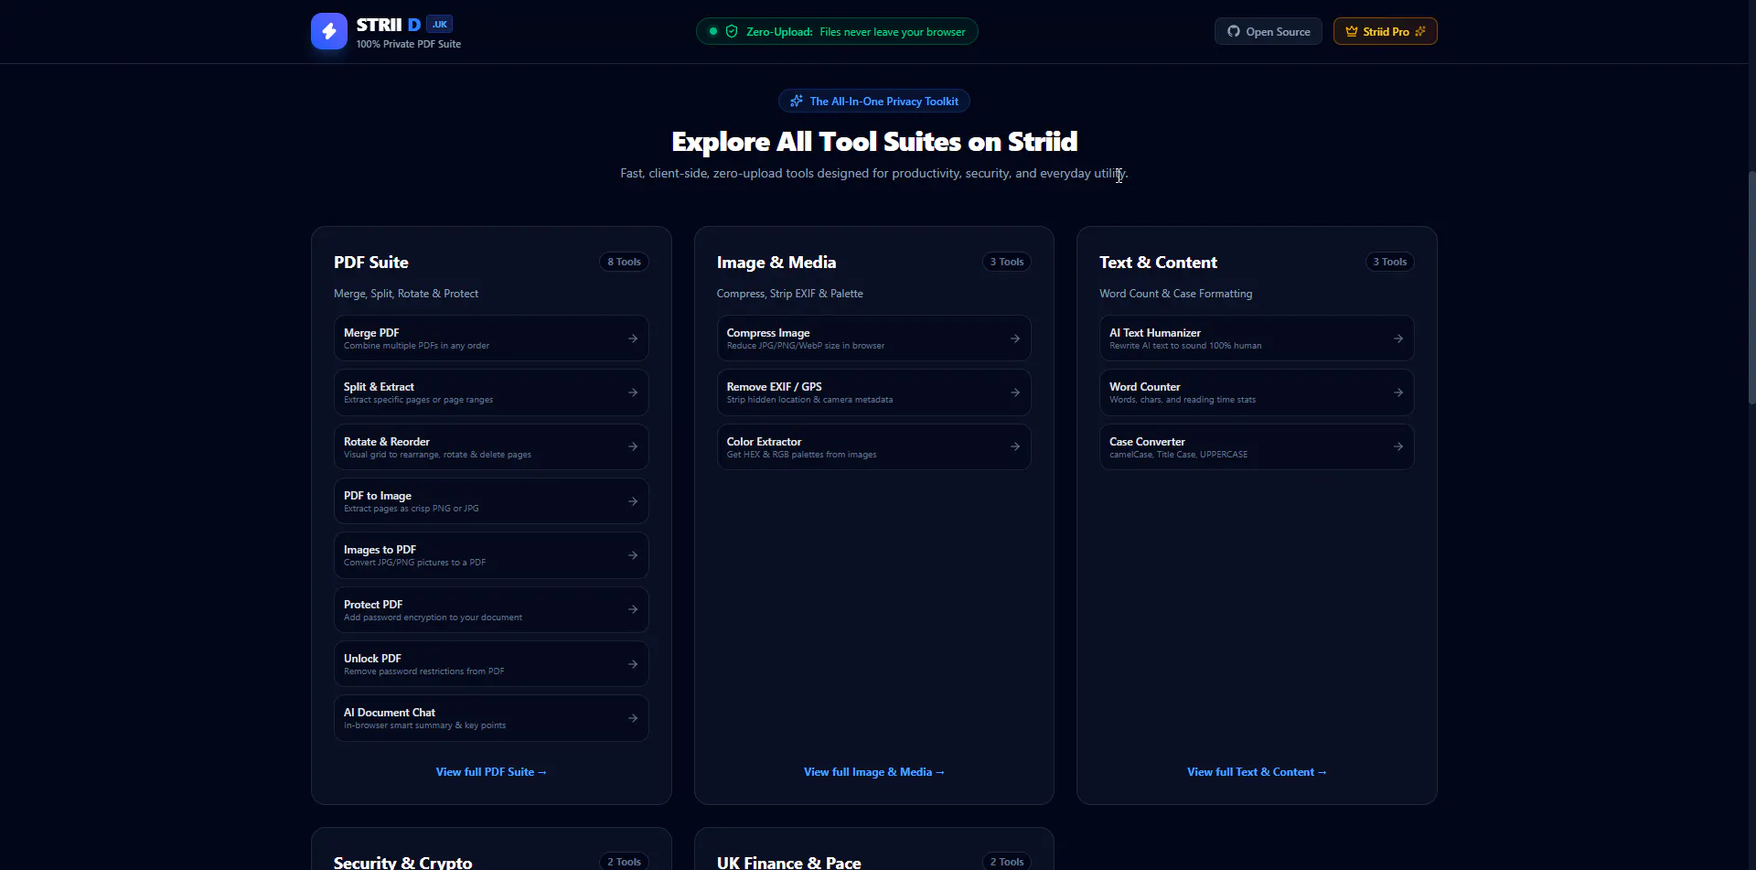Open the Protect PDF tool title

point(373,605)
